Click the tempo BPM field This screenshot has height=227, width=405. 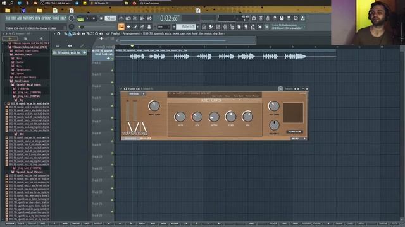(x=111, y=18)
